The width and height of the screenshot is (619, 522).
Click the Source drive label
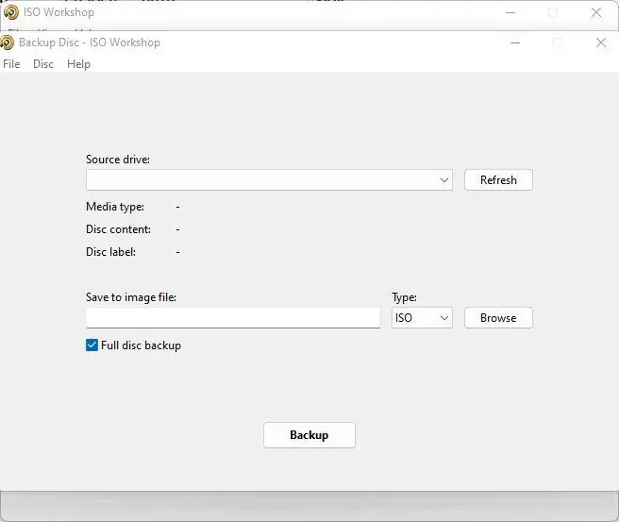click(118, 160)
